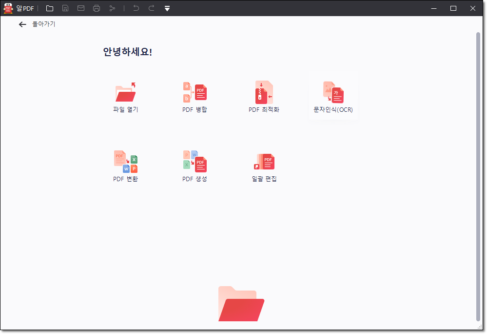Click the save disk icon in title bar

[x=65, y=8]
